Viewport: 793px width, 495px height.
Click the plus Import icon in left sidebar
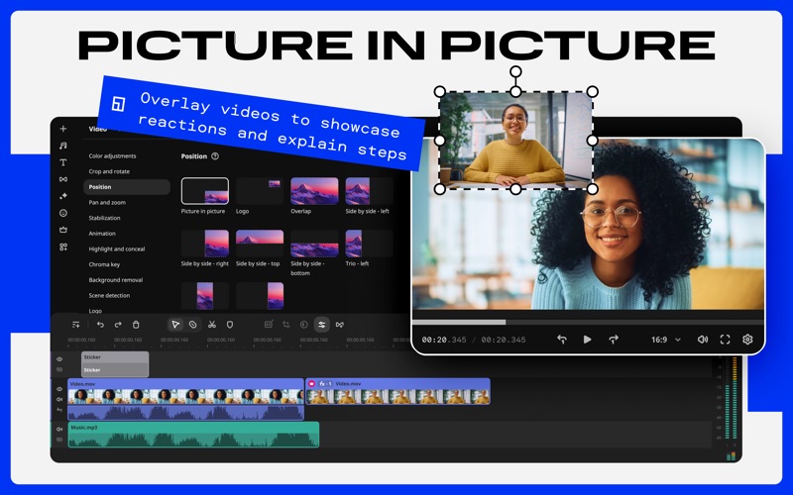tap(63, 129)
